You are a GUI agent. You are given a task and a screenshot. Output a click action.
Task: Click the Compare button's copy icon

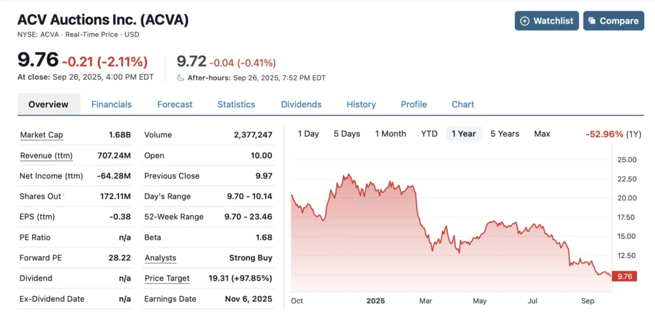coord(592,21)
